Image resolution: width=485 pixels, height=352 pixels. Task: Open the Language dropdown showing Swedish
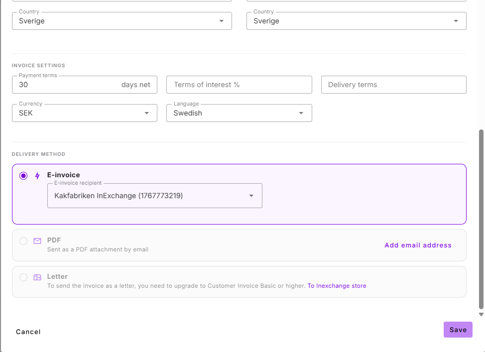tap(239, 113)
